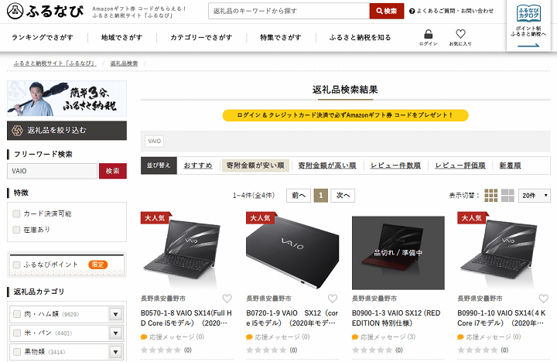Click the yellow Amazonギフト券 promo banner
This screenshot has height=362, width=557.
[x=345, y=115]
